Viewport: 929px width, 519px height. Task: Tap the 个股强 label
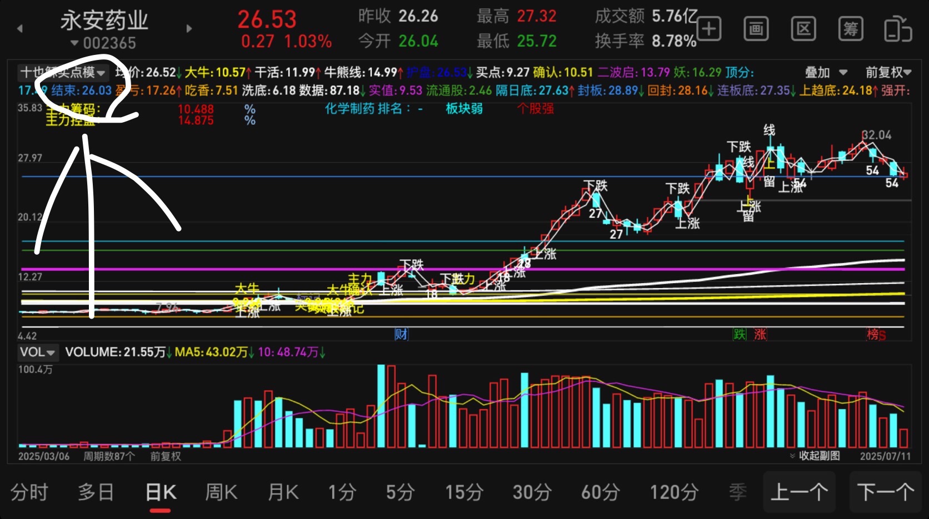(x=536, y=109)
